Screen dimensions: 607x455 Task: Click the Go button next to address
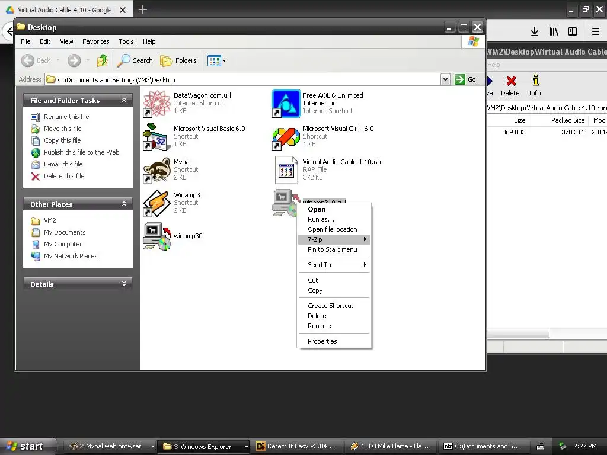click(x=465, y=80)
